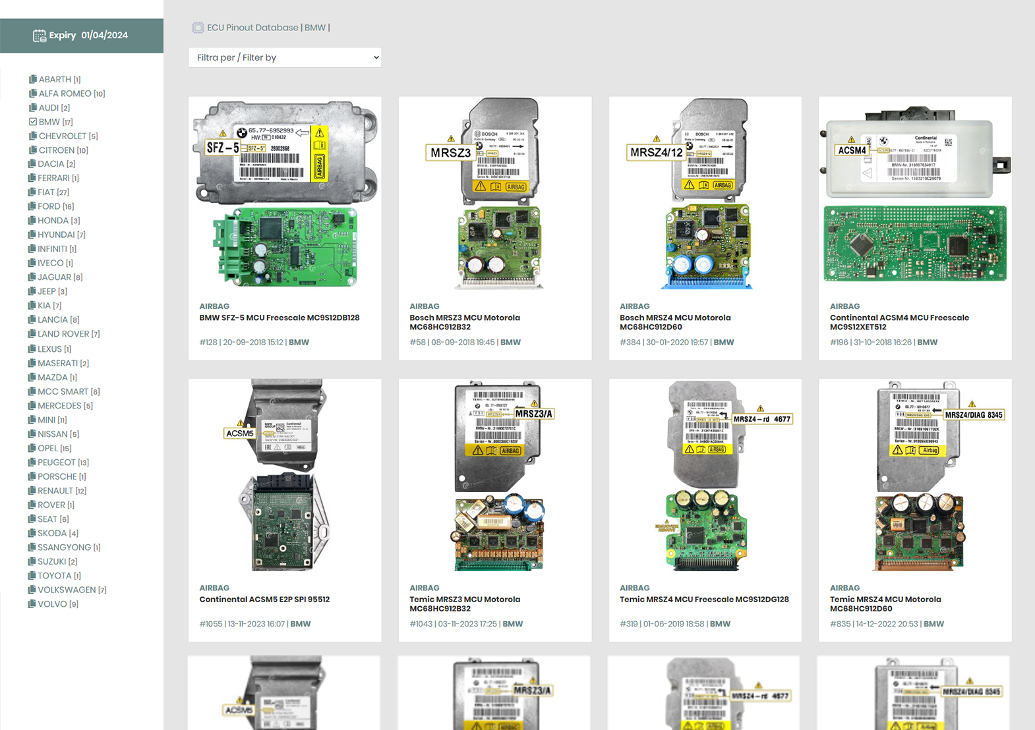Click the folder icon next to MASERATI

(32, 363)
